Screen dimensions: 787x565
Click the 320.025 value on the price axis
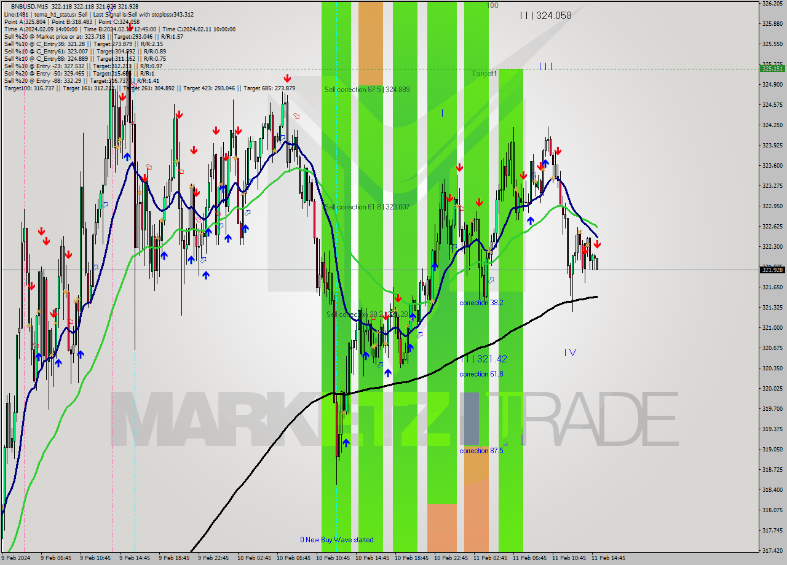pos(772,388)
